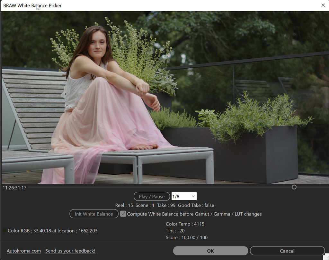Click the playhead handle on the timeline
329x260 pixels.
coord(294,187)
